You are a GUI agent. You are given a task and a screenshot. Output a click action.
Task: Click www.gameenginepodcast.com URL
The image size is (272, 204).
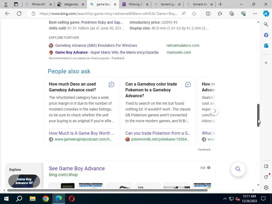(x=83, y=139)
